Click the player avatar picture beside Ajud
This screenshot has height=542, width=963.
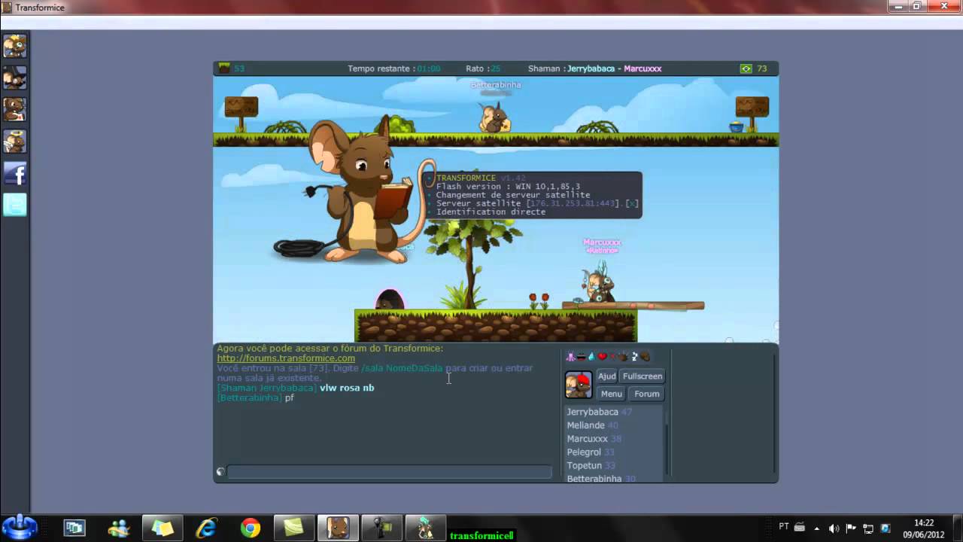tap(579, 385)
